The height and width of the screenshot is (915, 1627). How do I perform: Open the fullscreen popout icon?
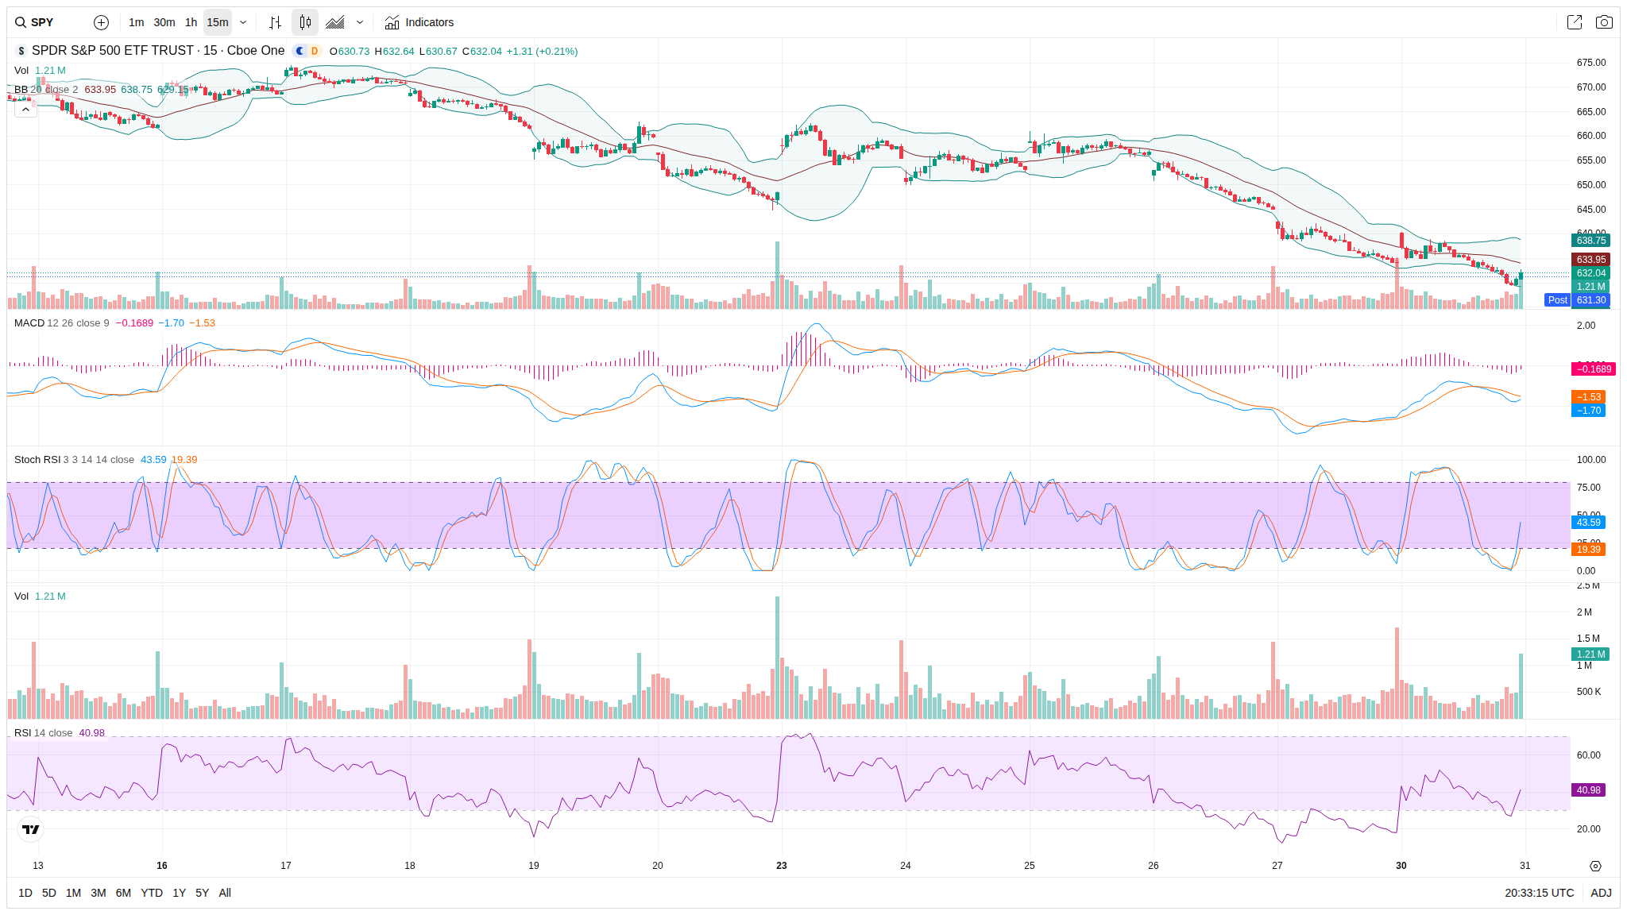click(1574, 22)
